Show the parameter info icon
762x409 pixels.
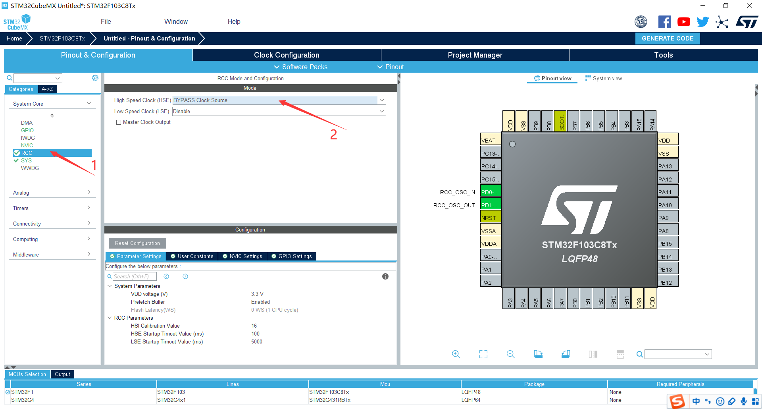pos(385,276)
